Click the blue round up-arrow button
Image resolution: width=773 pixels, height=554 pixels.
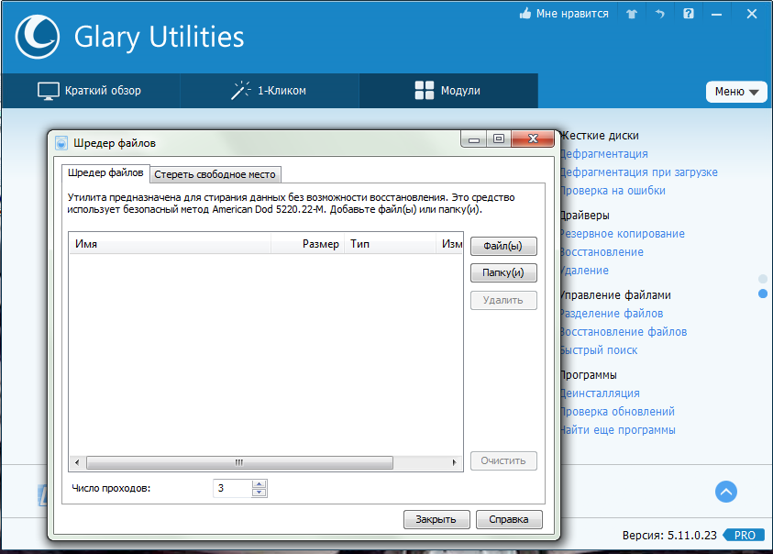(725, 492)
